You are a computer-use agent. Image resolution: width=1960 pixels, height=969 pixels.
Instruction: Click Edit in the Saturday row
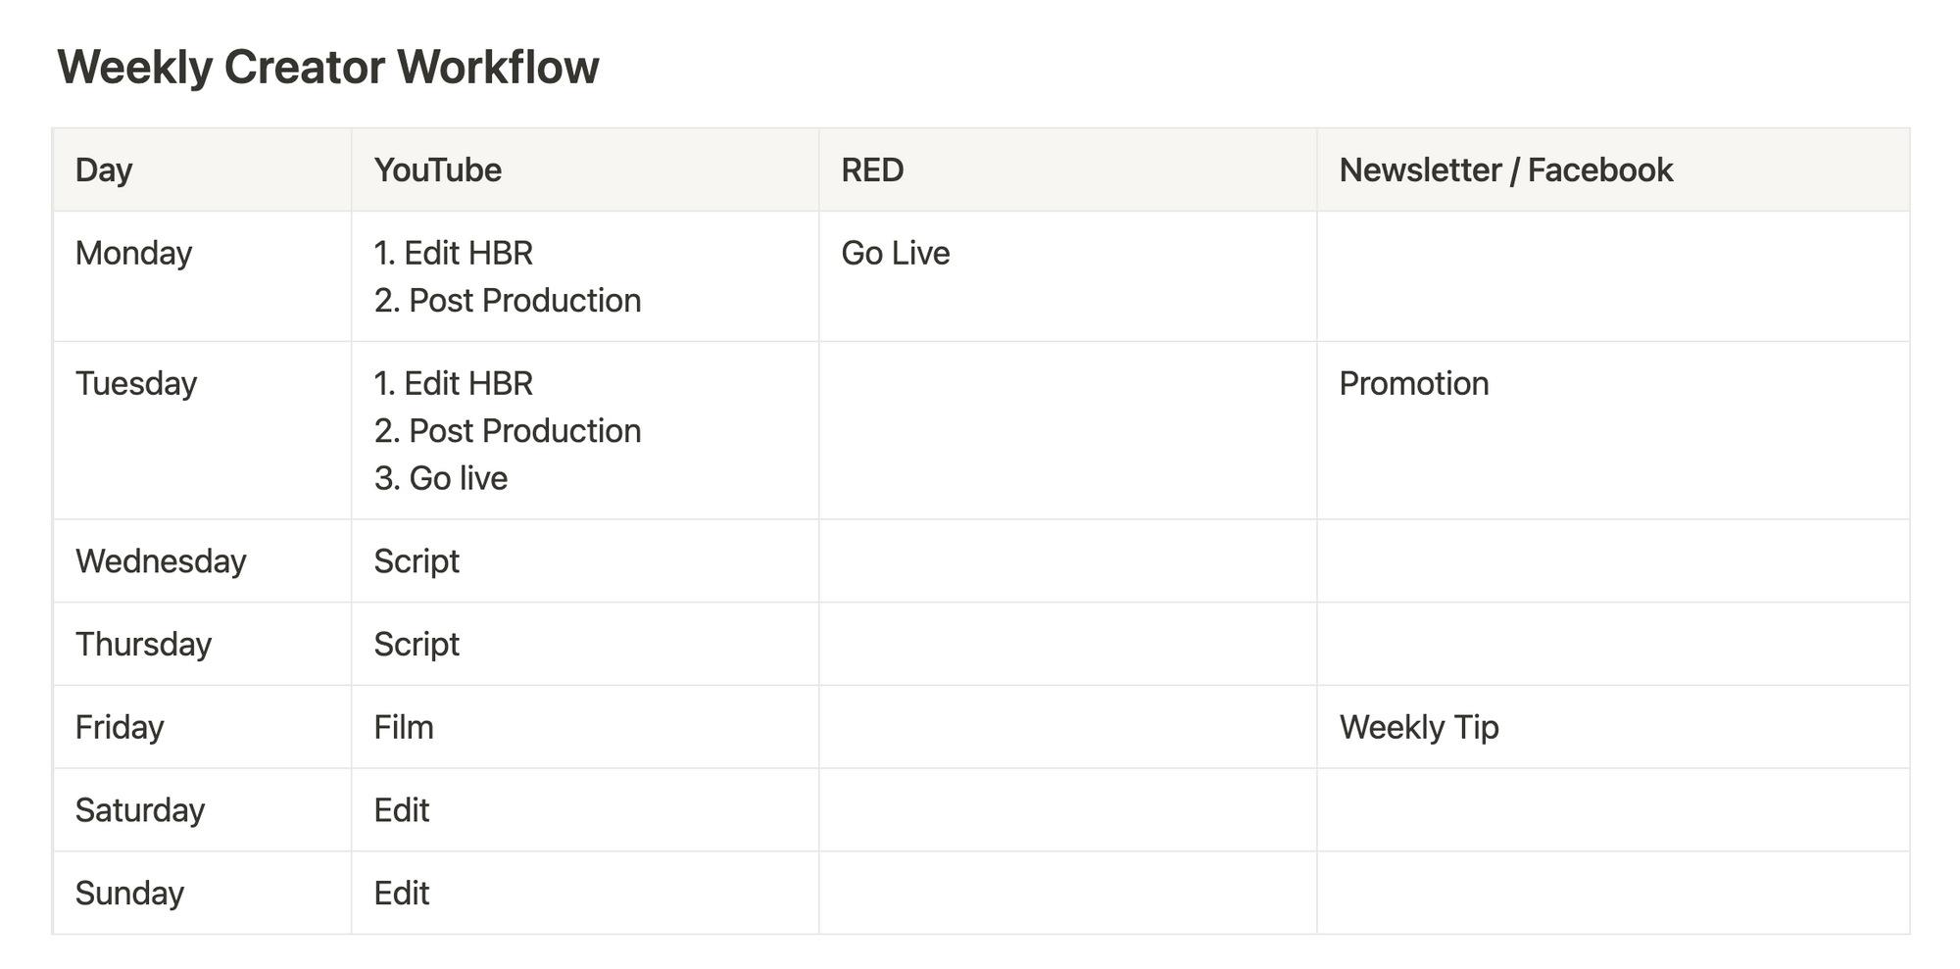click(402, 810)
